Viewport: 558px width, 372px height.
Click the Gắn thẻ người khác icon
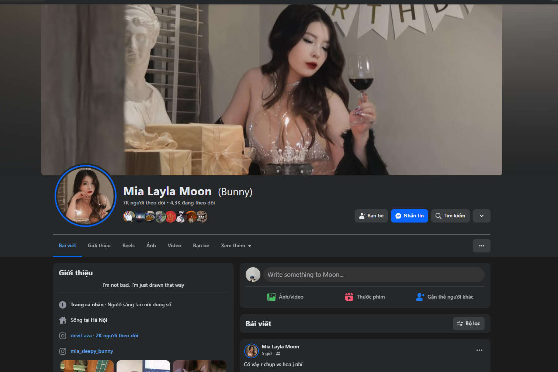(420, 297)
